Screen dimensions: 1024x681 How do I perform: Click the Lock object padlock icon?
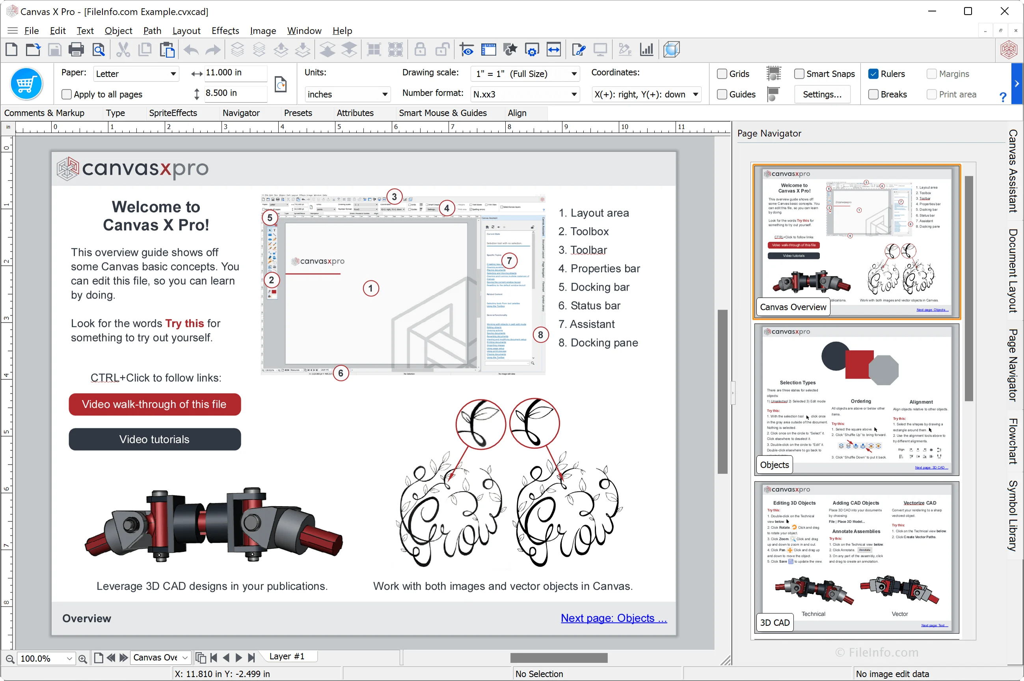pos(420,50)
